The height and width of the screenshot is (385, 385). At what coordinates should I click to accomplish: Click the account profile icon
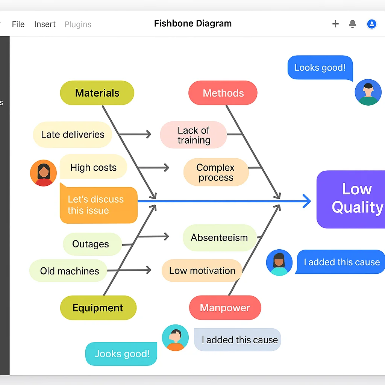click(x=371, y=24)
